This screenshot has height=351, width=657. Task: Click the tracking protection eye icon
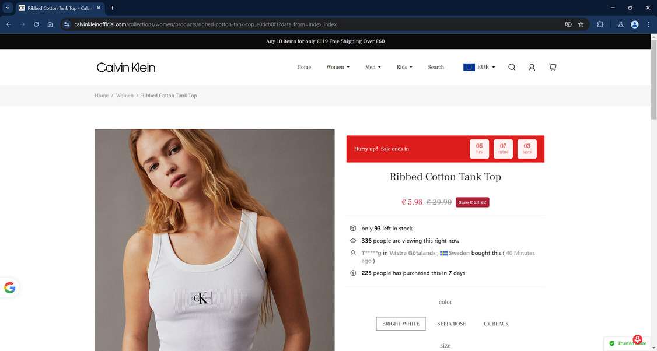click(568, 24)
